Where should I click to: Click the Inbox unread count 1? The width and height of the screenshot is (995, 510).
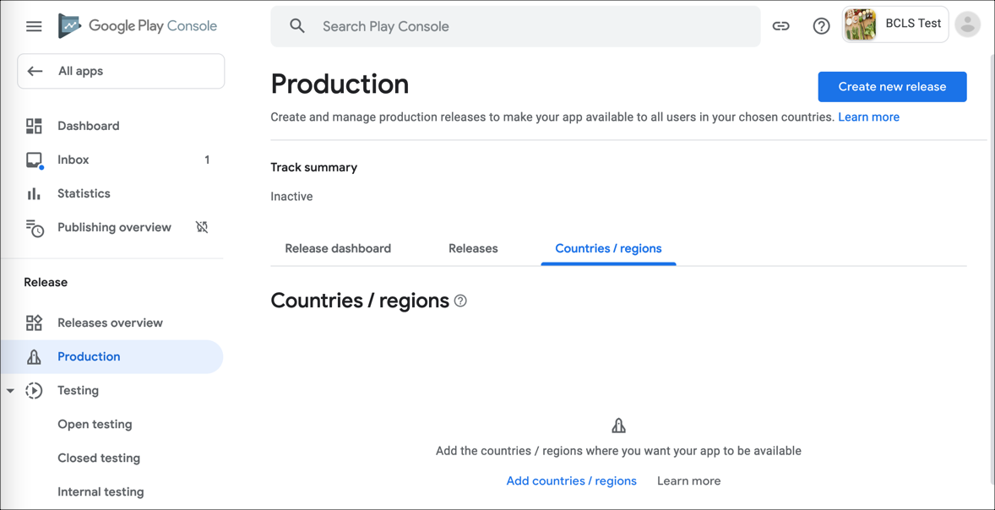point(207,160)
